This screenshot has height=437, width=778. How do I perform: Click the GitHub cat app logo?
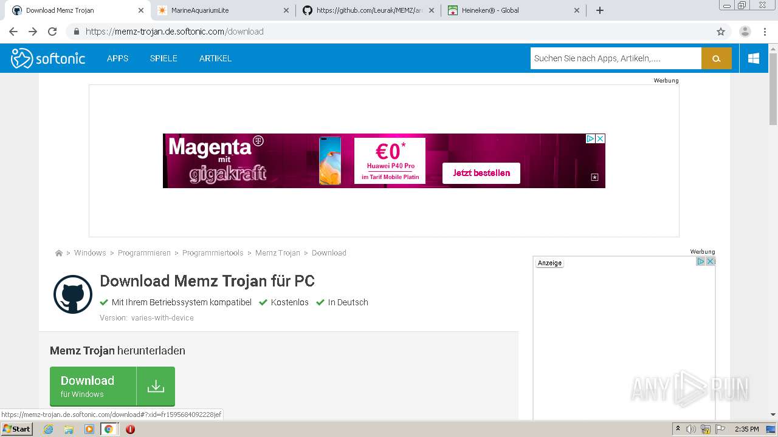tap(73, 294)
